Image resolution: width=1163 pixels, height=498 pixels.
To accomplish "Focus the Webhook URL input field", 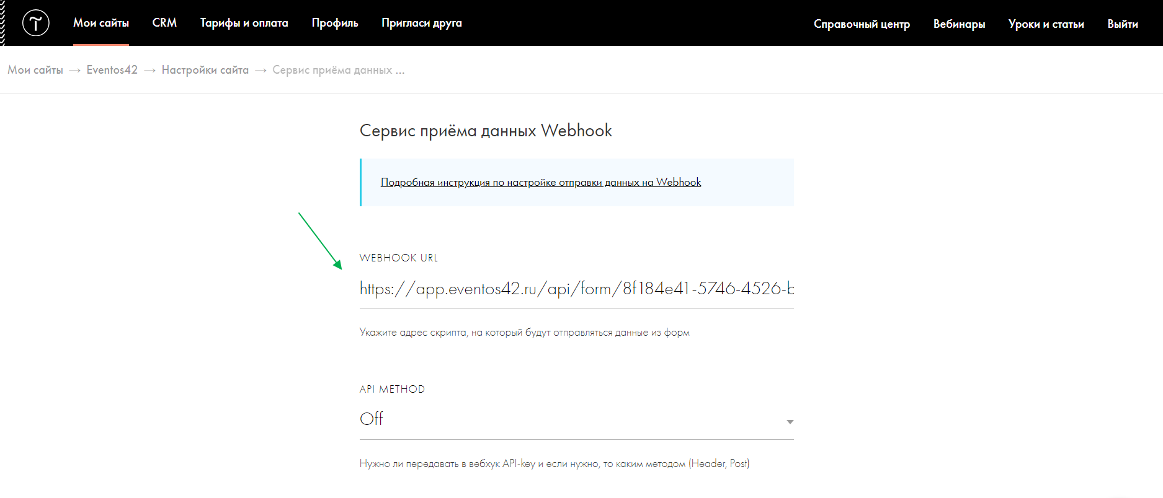I will pos(576,289).
